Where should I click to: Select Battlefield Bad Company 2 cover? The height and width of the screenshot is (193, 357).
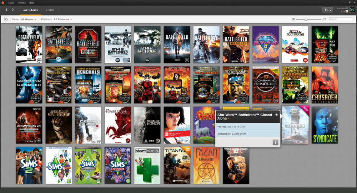29,45
